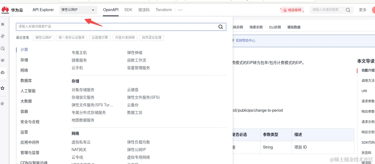Open the 弹性负载均衡 product

(x=139, y=142)
